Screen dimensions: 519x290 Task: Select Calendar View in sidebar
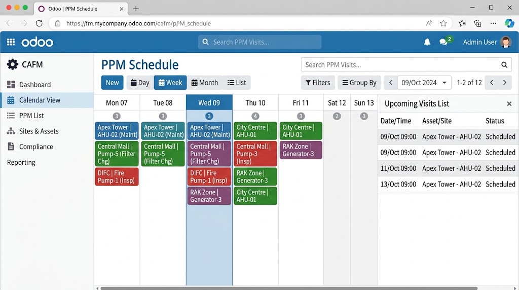click(x=47, y=100)
